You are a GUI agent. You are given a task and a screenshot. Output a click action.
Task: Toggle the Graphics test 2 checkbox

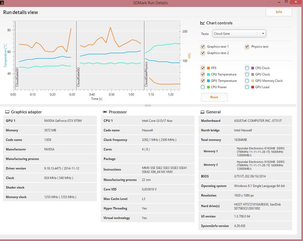203,53
